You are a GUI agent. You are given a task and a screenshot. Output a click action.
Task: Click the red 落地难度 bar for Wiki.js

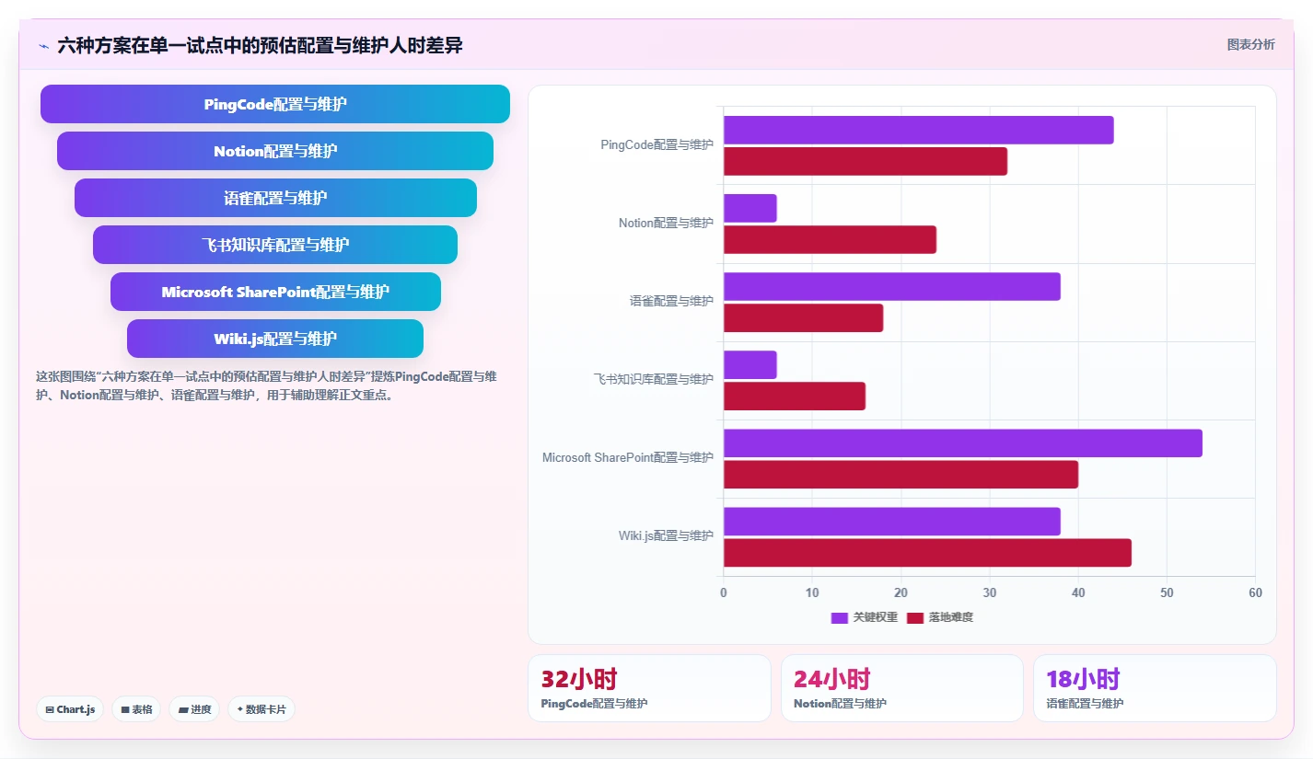point(927,552)
